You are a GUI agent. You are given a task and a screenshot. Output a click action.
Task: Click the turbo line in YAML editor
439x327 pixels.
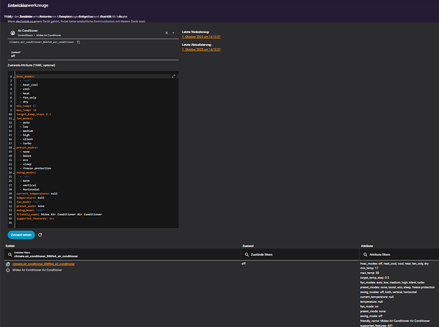click(27, 143)
